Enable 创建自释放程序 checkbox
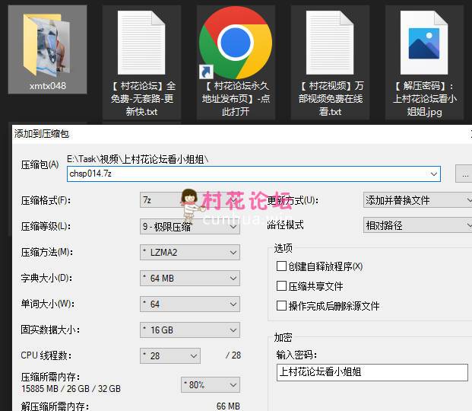Screen dimensions: 472x411 pos(282,266)
